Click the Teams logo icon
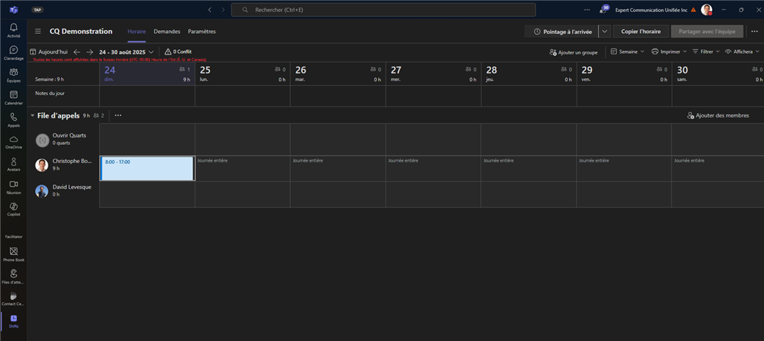Viewport: 764px width, 341px height. [x=14, y=10]
